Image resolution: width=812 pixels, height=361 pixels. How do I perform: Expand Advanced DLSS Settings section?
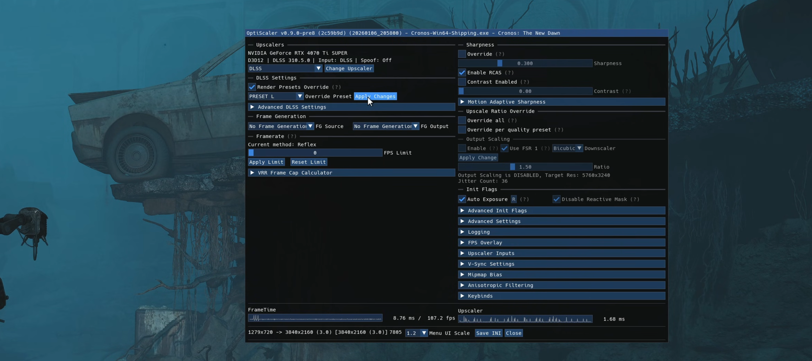point(252,107)
